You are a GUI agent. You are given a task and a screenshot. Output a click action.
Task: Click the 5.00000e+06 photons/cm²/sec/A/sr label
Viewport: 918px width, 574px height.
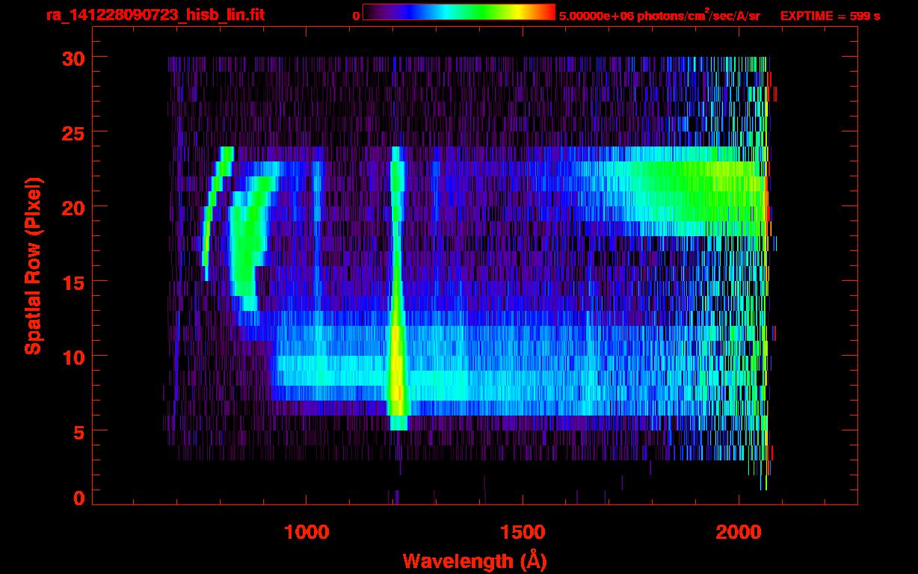click(659, 15)
